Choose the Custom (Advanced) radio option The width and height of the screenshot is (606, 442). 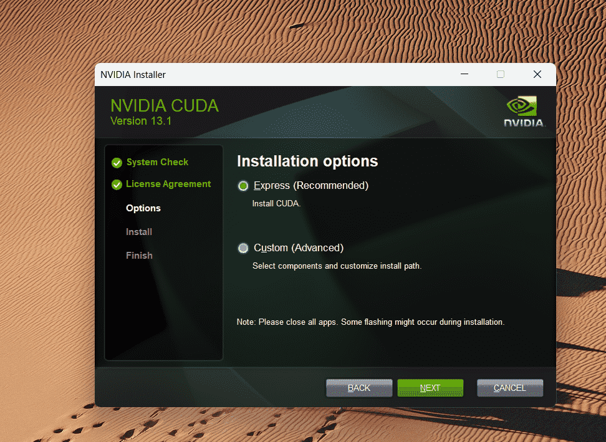(x=243, y=248)
